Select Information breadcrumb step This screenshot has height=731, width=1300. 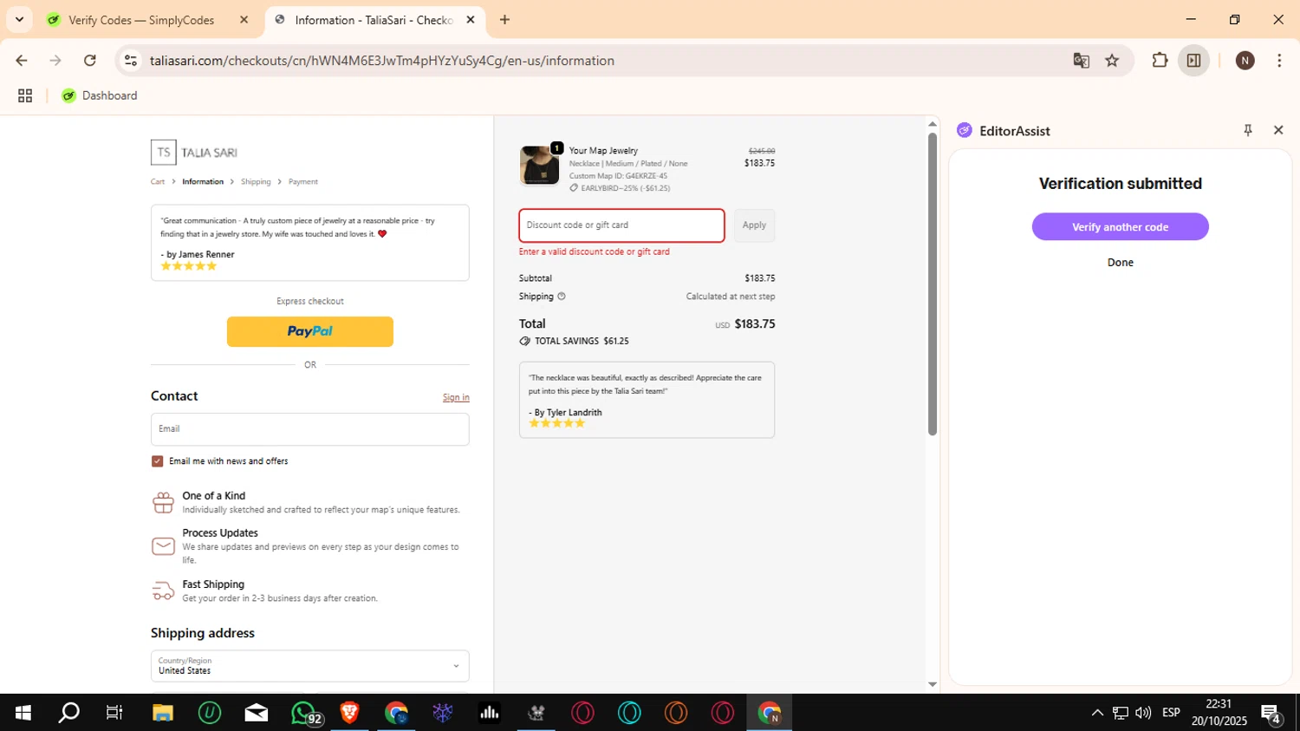(203, 182)
